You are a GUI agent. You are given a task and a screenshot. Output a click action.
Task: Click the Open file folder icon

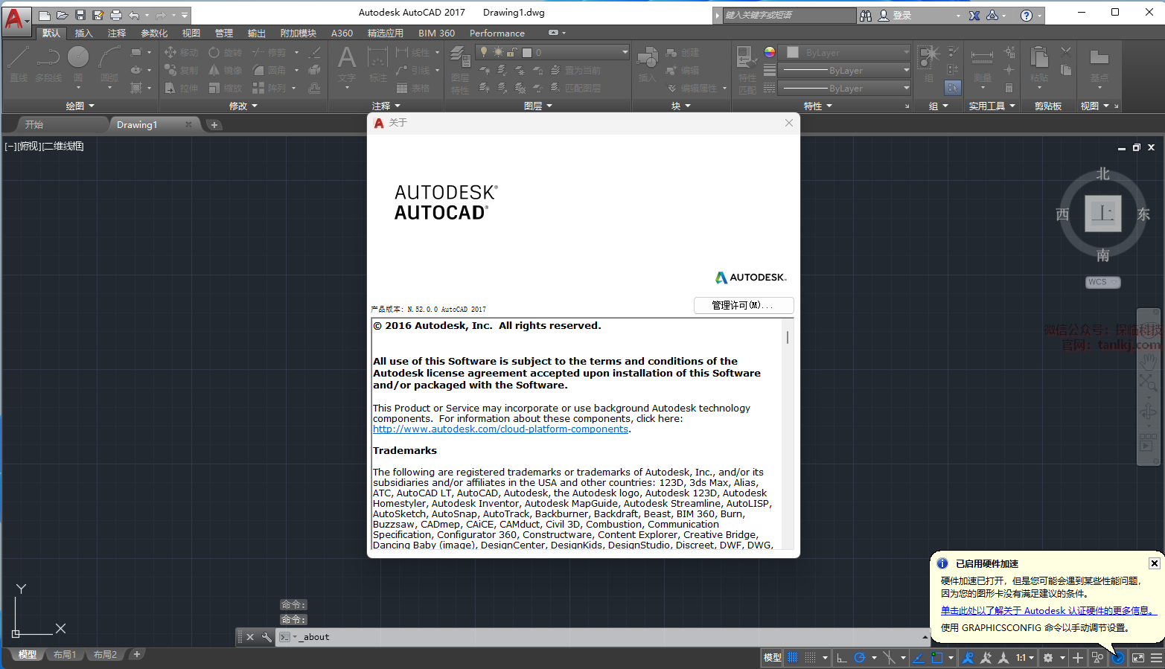[63, 15]
